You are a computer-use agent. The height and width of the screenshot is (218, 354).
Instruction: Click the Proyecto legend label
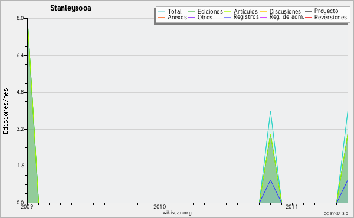tap(326, 11)
